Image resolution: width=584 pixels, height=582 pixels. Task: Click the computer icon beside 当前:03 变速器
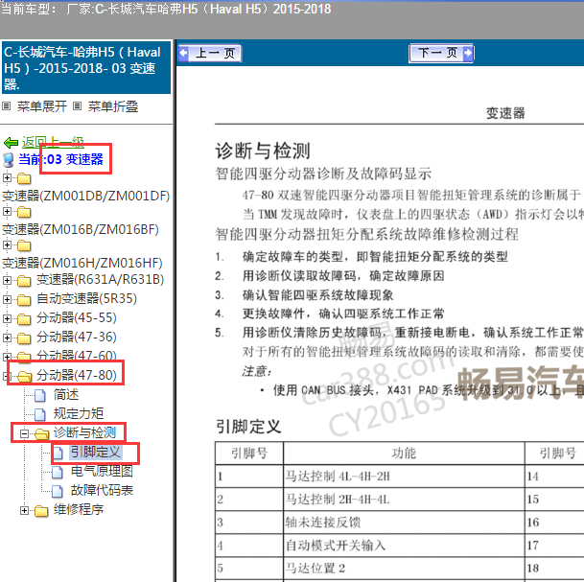[9, 160]
